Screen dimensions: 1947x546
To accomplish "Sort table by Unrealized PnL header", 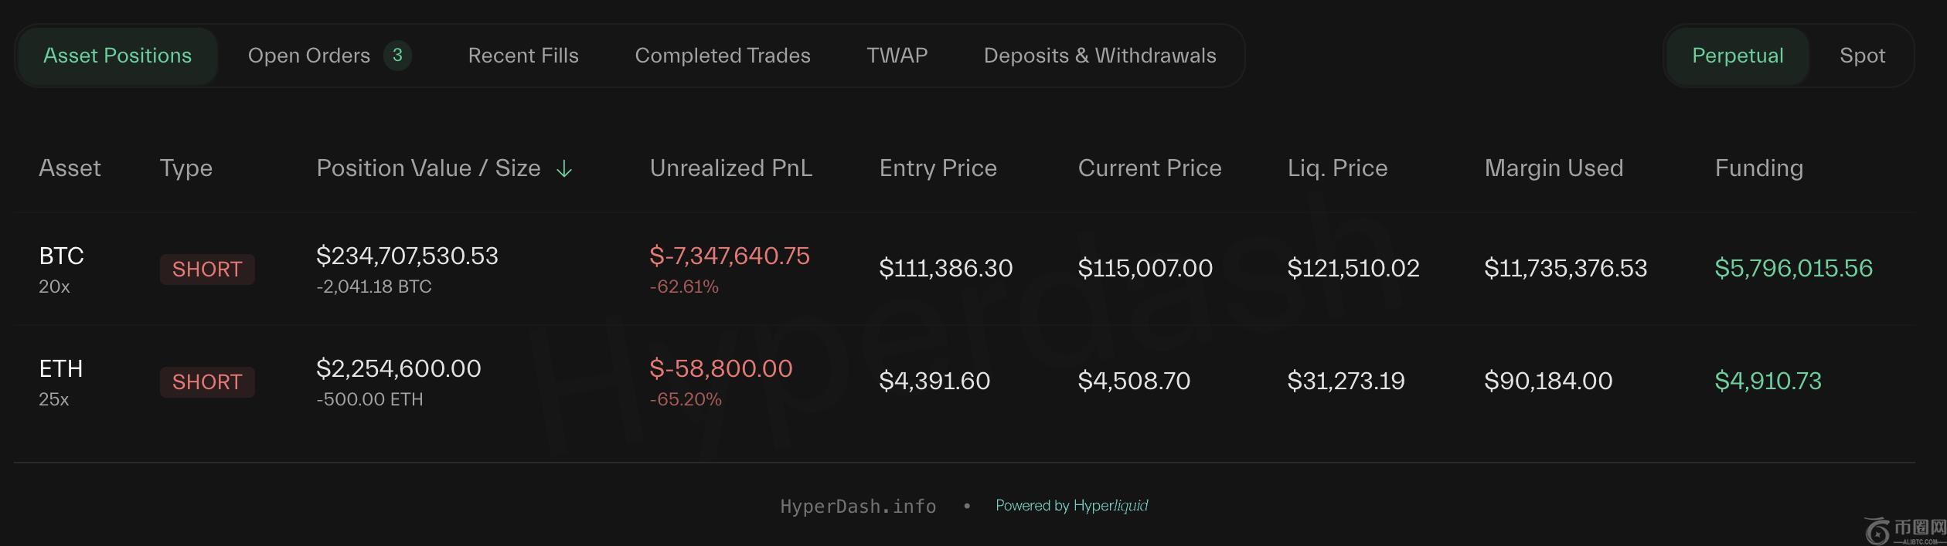I will click(730, 168).
